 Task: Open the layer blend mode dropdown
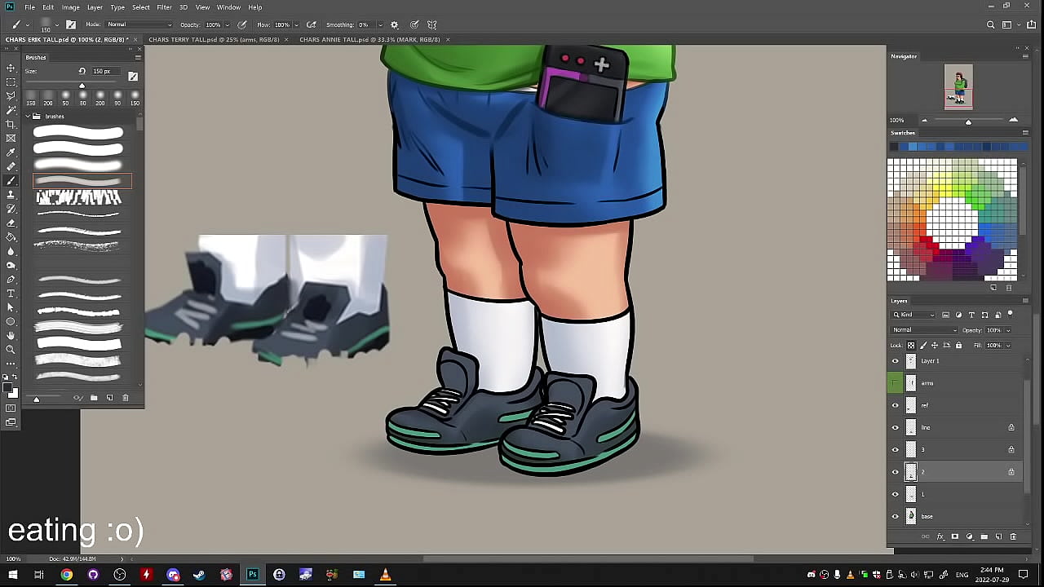tap(924, 330)
